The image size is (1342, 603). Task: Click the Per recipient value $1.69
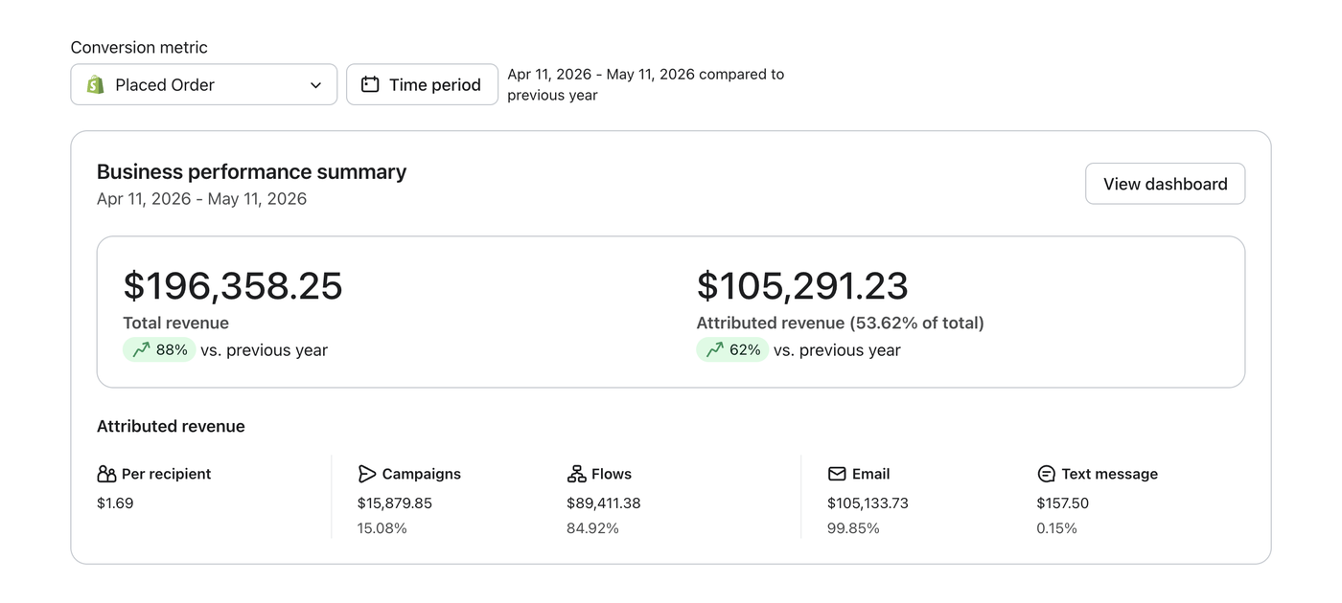coord(115,503)
